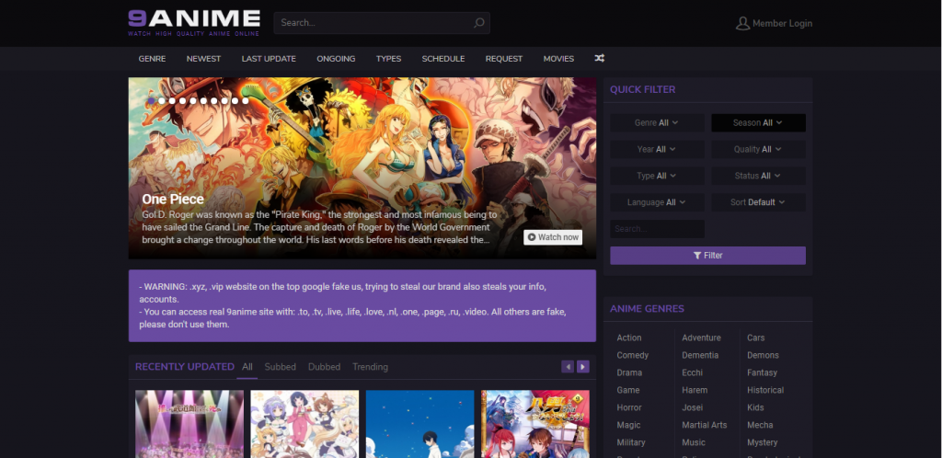Click the next arrow in Recently Updated
Screen dimensions: 942x458
pyautogui.click(x=583, y=367)
